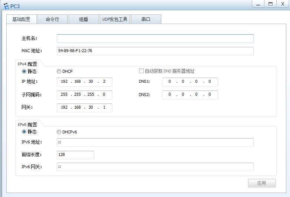Open the 命令行 tab
The width and height of the screenshot is (290, 197).
[x=53, y=19]
